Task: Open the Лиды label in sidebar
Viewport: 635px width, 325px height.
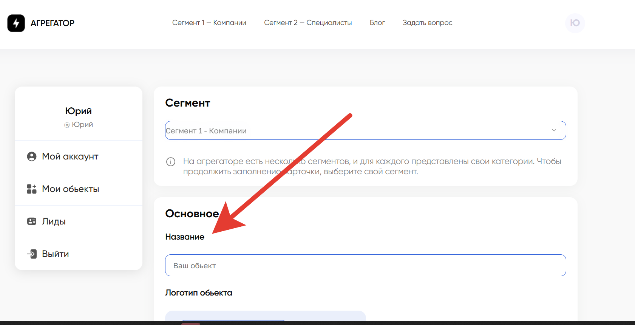Action: coord(54,221)
